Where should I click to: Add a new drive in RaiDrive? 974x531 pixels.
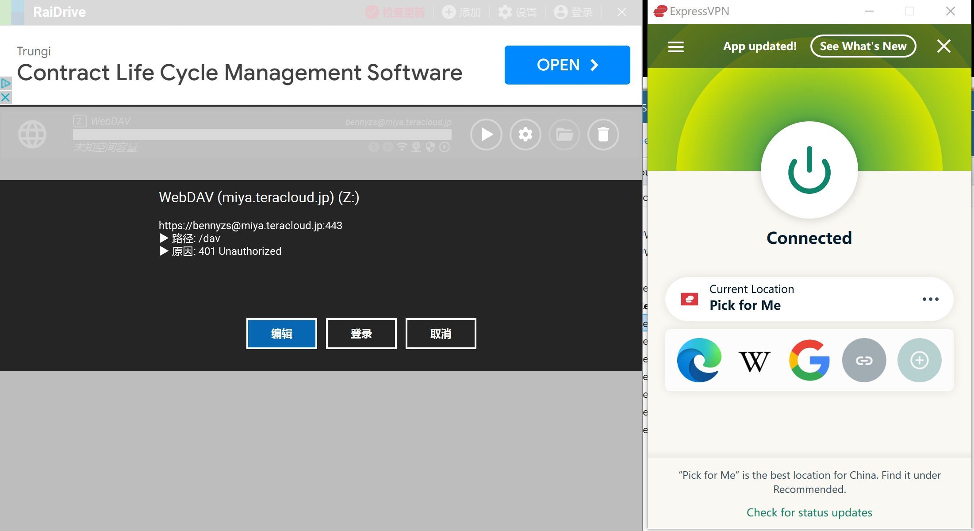click(x=461, y=12)
